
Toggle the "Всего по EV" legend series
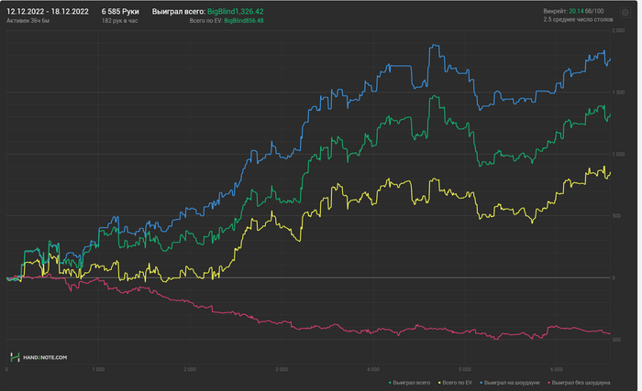(455, 383)
